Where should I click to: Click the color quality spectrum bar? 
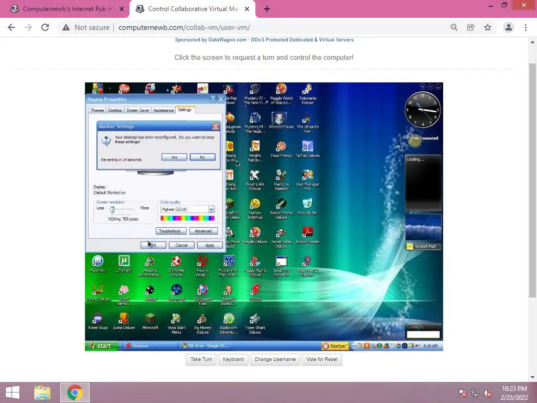click(187, 218)
